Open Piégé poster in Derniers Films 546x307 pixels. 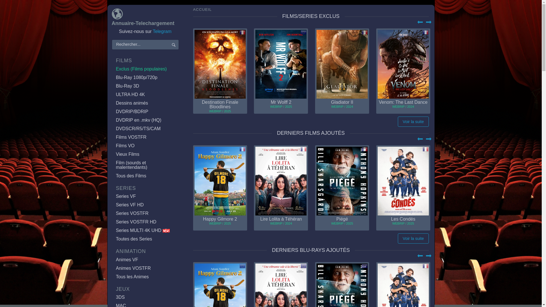[342, 181]
